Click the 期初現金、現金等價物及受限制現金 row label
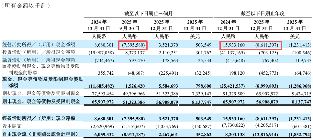The height and width of the screenshot is (140, 313). pyautogui.click(x=40, y=94)
